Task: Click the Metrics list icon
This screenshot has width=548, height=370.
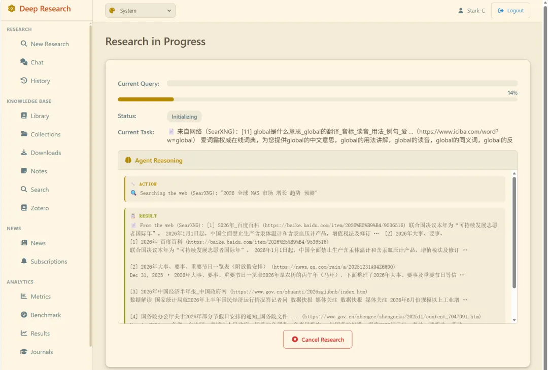Action: click(24, 296)
